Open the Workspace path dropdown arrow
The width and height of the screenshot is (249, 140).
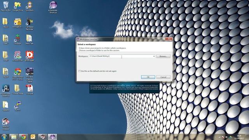tap(154, 56)
